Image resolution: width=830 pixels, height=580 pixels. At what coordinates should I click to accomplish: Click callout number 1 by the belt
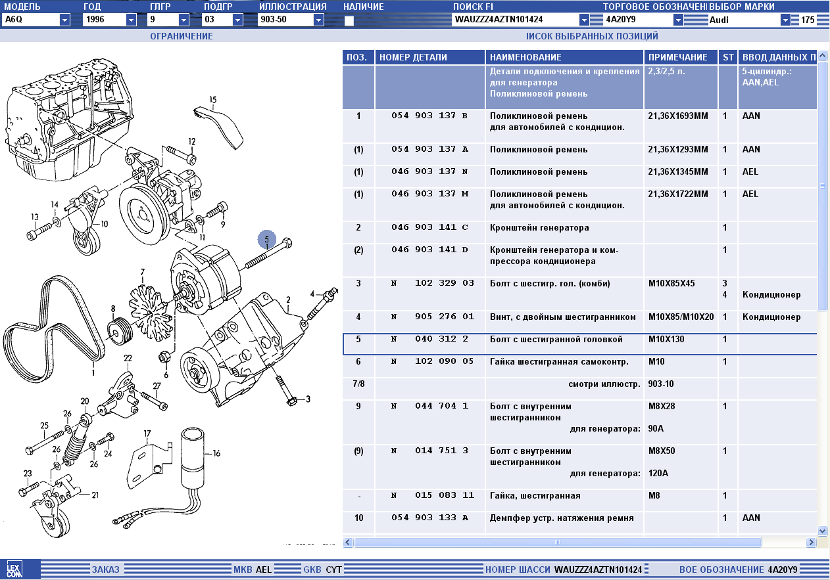click(x=93, y=372)
